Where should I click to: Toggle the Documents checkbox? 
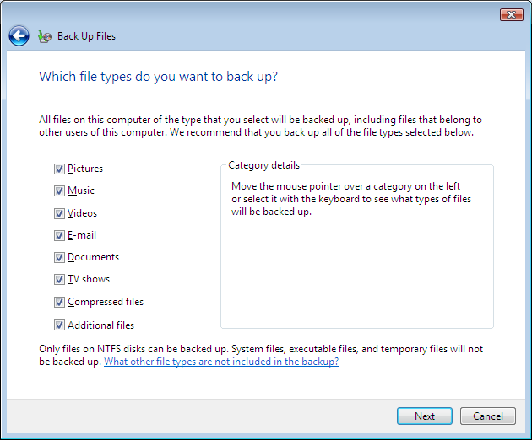(59, 257)
